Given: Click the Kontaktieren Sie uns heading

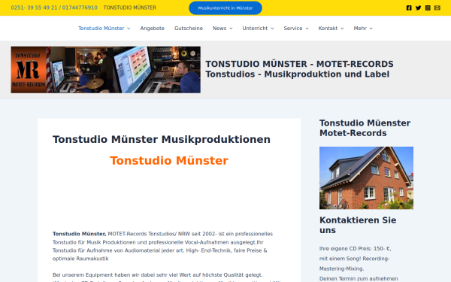Looking at the screenshot, I should coord(358,225).
